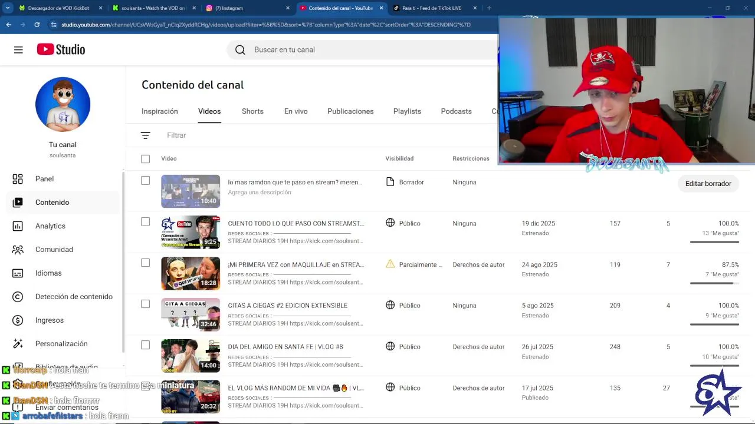Click the 87.5% like ratio bar
This screenshot has width=755, height=424.
click(x=714, y=283)
